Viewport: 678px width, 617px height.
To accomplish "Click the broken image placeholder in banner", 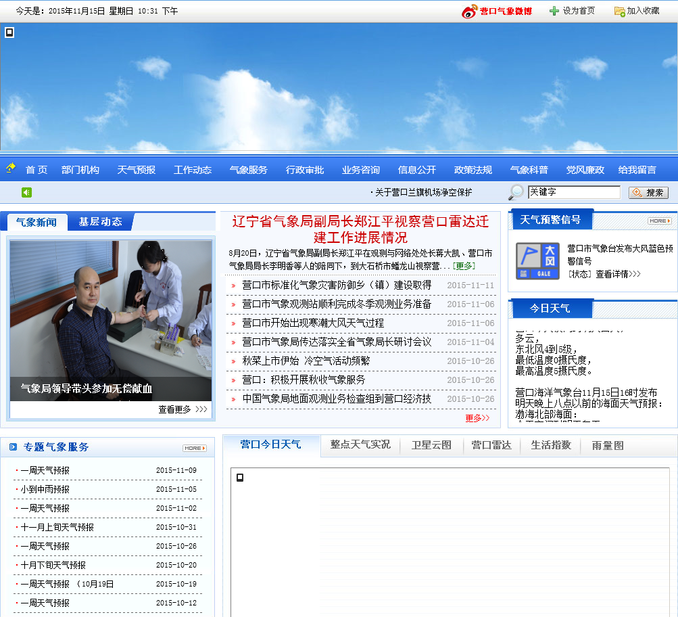I will (9, 32).
